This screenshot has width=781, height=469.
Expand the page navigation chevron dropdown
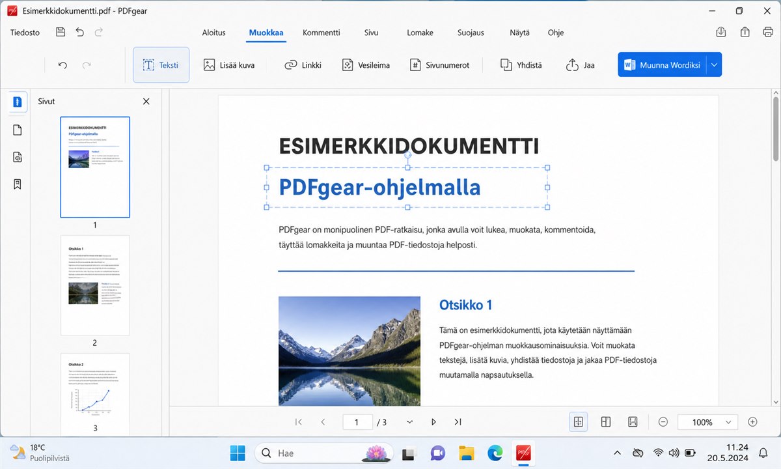(409, 422)
